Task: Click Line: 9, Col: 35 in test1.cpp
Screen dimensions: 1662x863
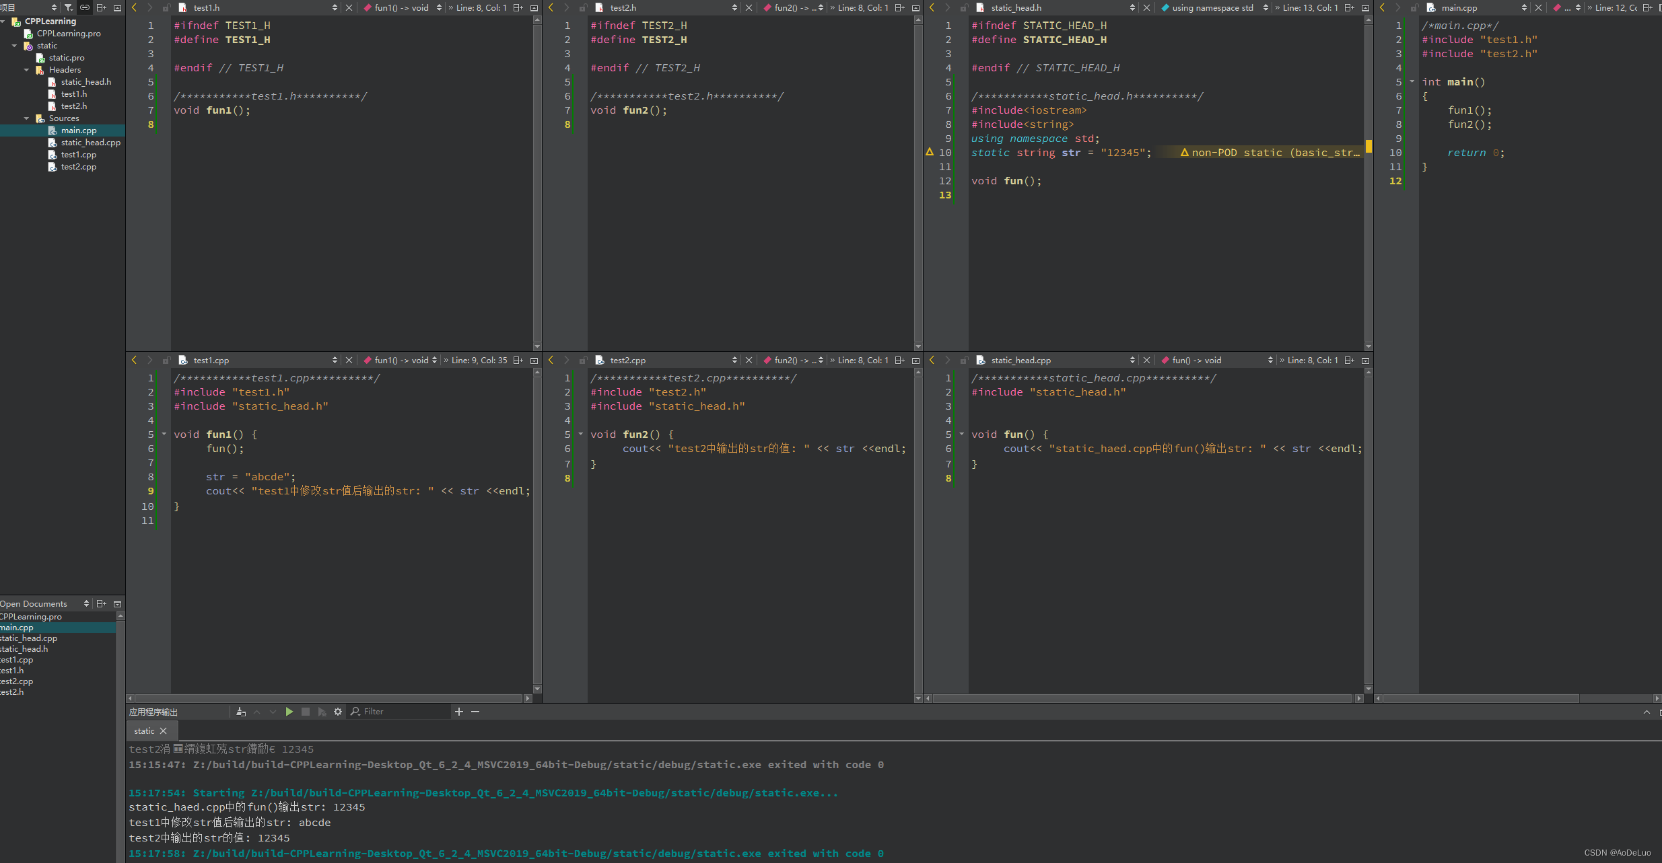Action: pyautogui.click(x=479, y=361)
